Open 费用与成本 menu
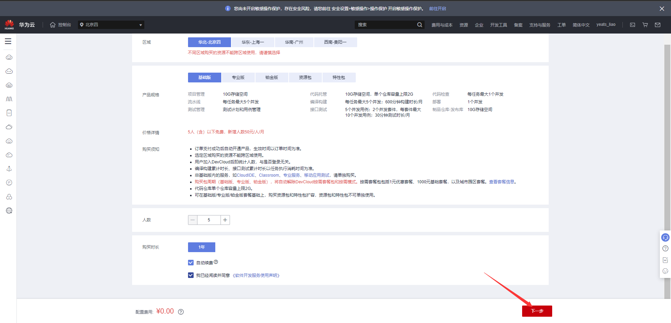This screenshot has width=671, height=323. 442,25
